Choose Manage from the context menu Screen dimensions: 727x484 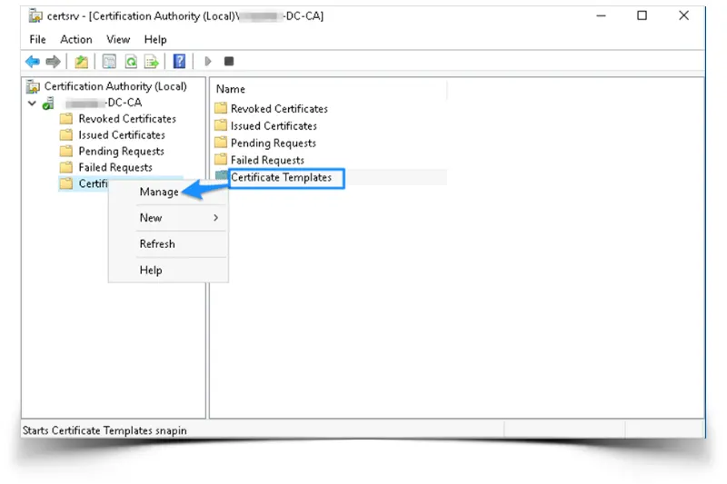[159, 192]
